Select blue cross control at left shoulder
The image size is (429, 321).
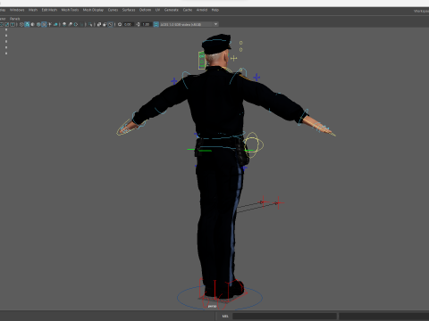tap(174, 80)
